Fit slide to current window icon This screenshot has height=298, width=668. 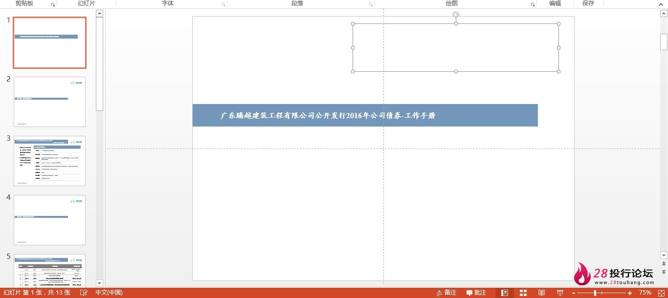click(660, 293)
